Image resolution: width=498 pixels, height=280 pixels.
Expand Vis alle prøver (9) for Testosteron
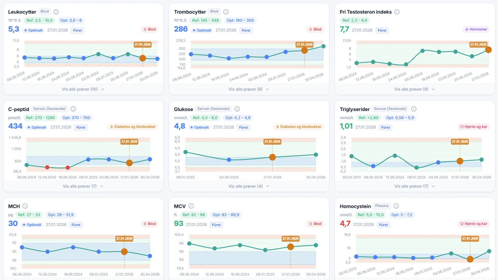(415, 89)
